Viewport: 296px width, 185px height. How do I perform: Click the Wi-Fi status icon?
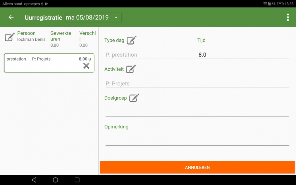[x=265, y=4]
